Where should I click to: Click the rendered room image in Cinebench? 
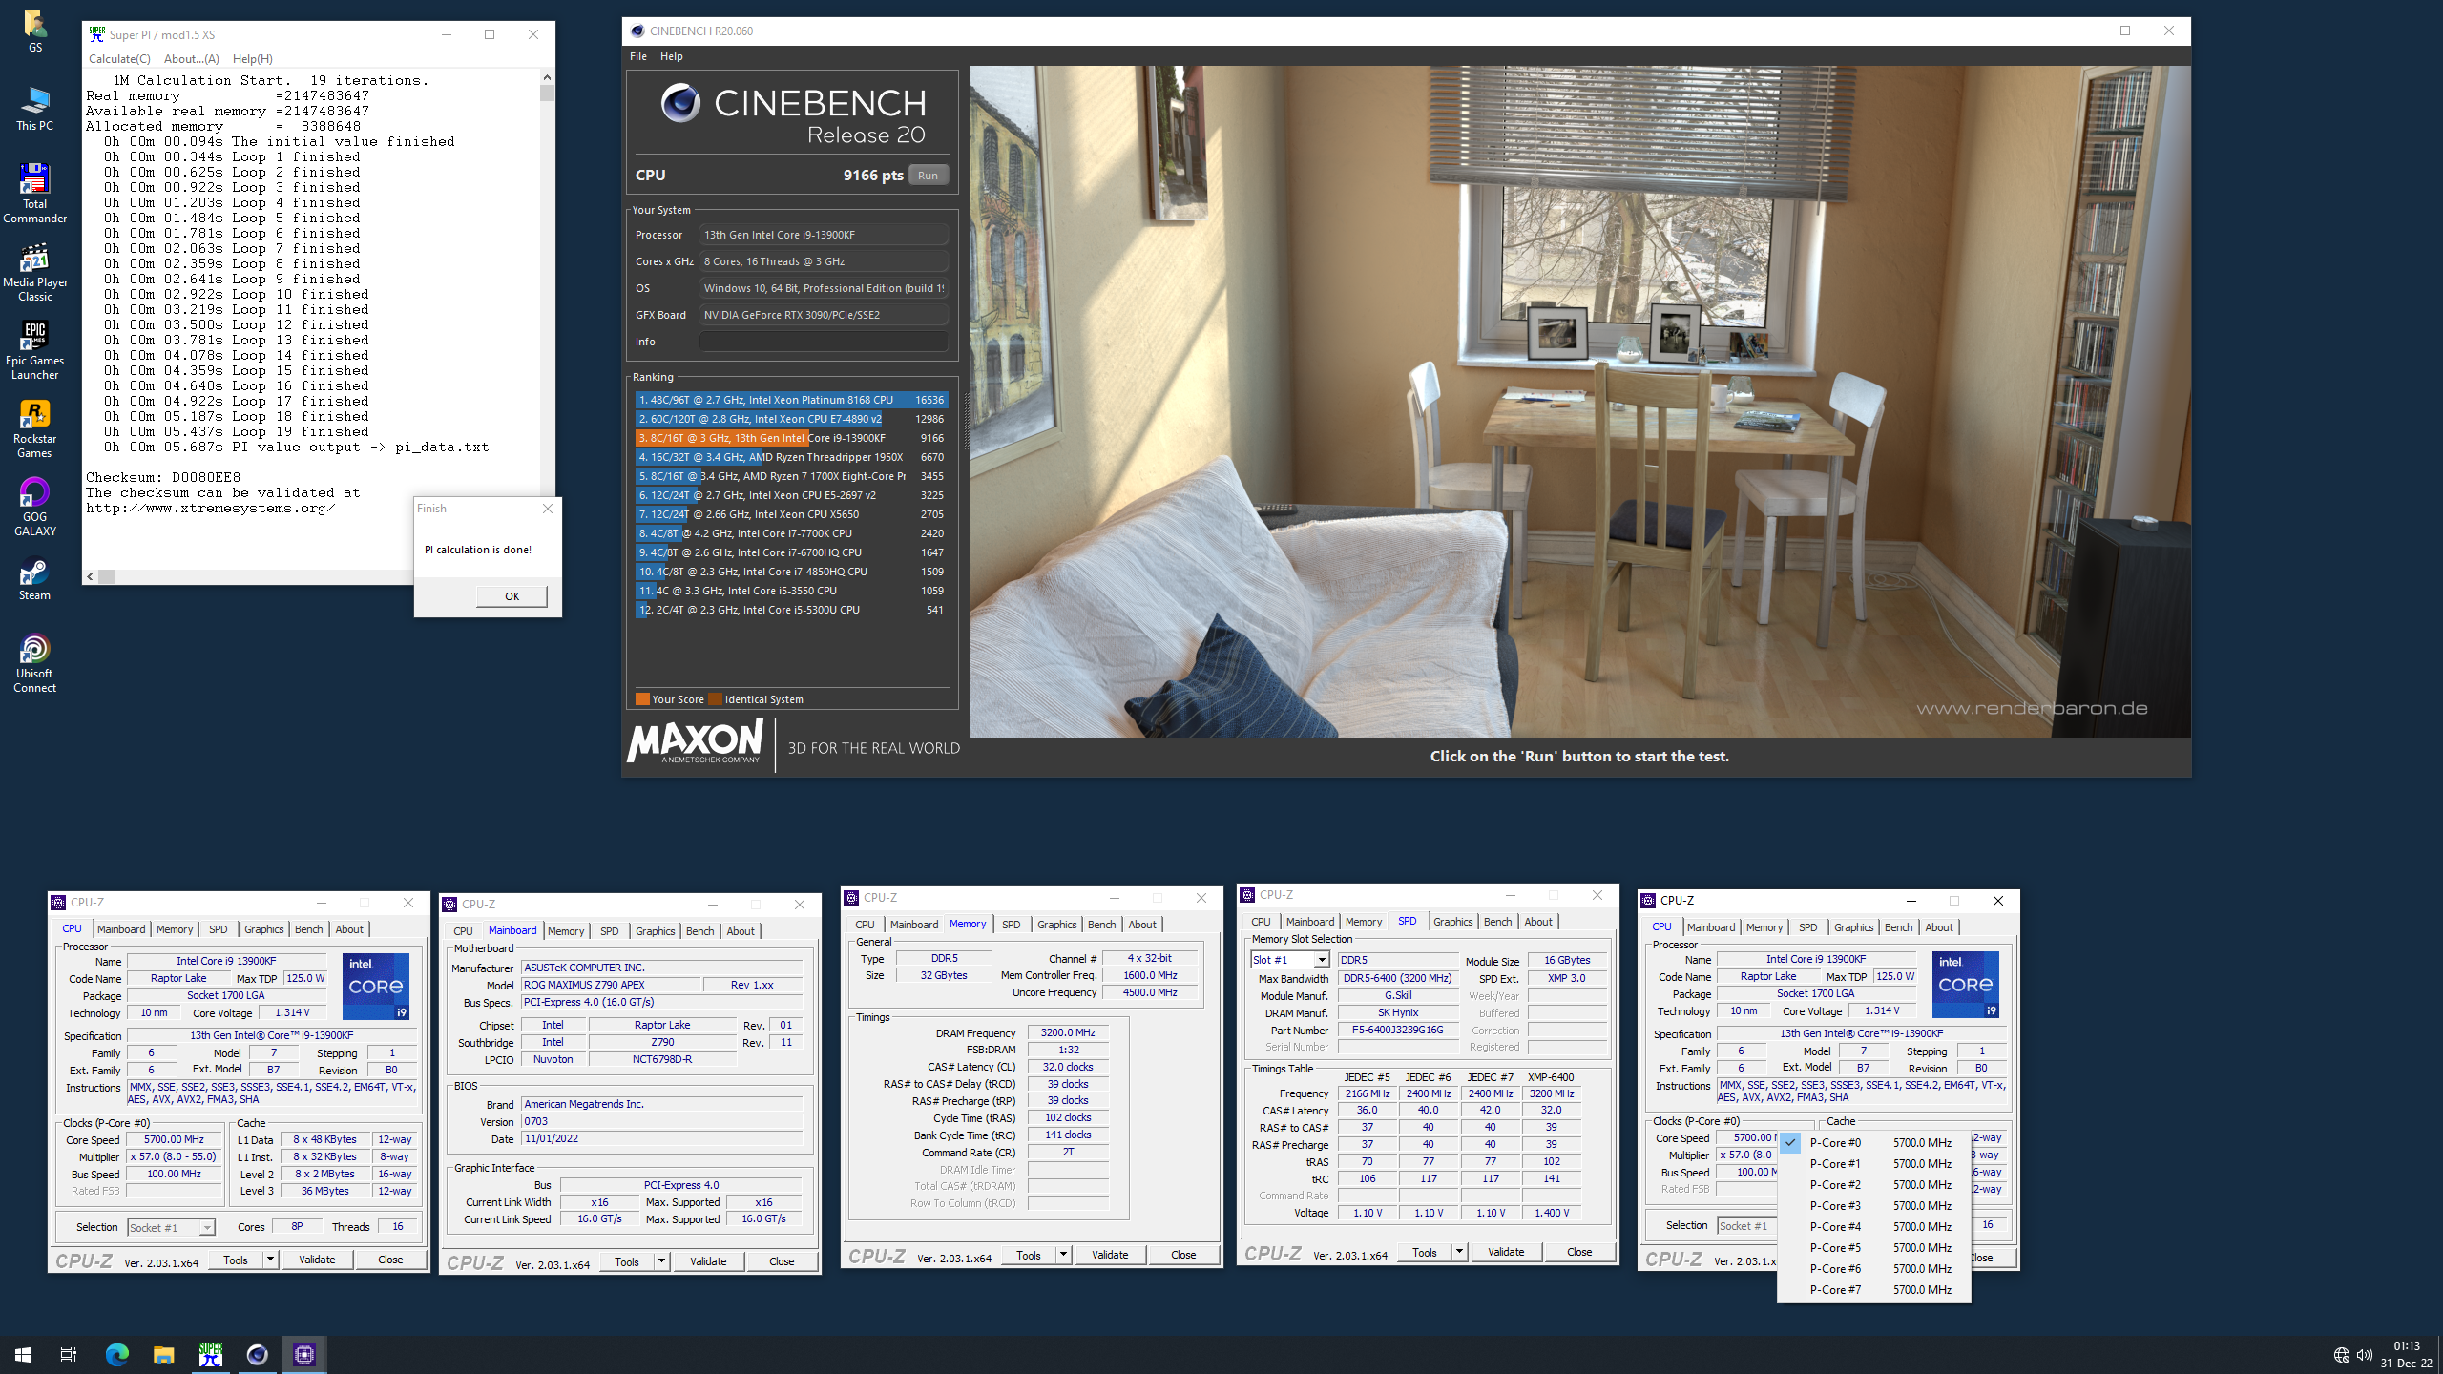coord(1579,401)
